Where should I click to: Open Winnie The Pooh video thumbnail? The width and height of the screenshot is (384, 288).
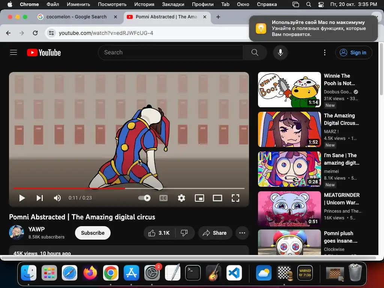pyautogui.click(x=289, y=90)
